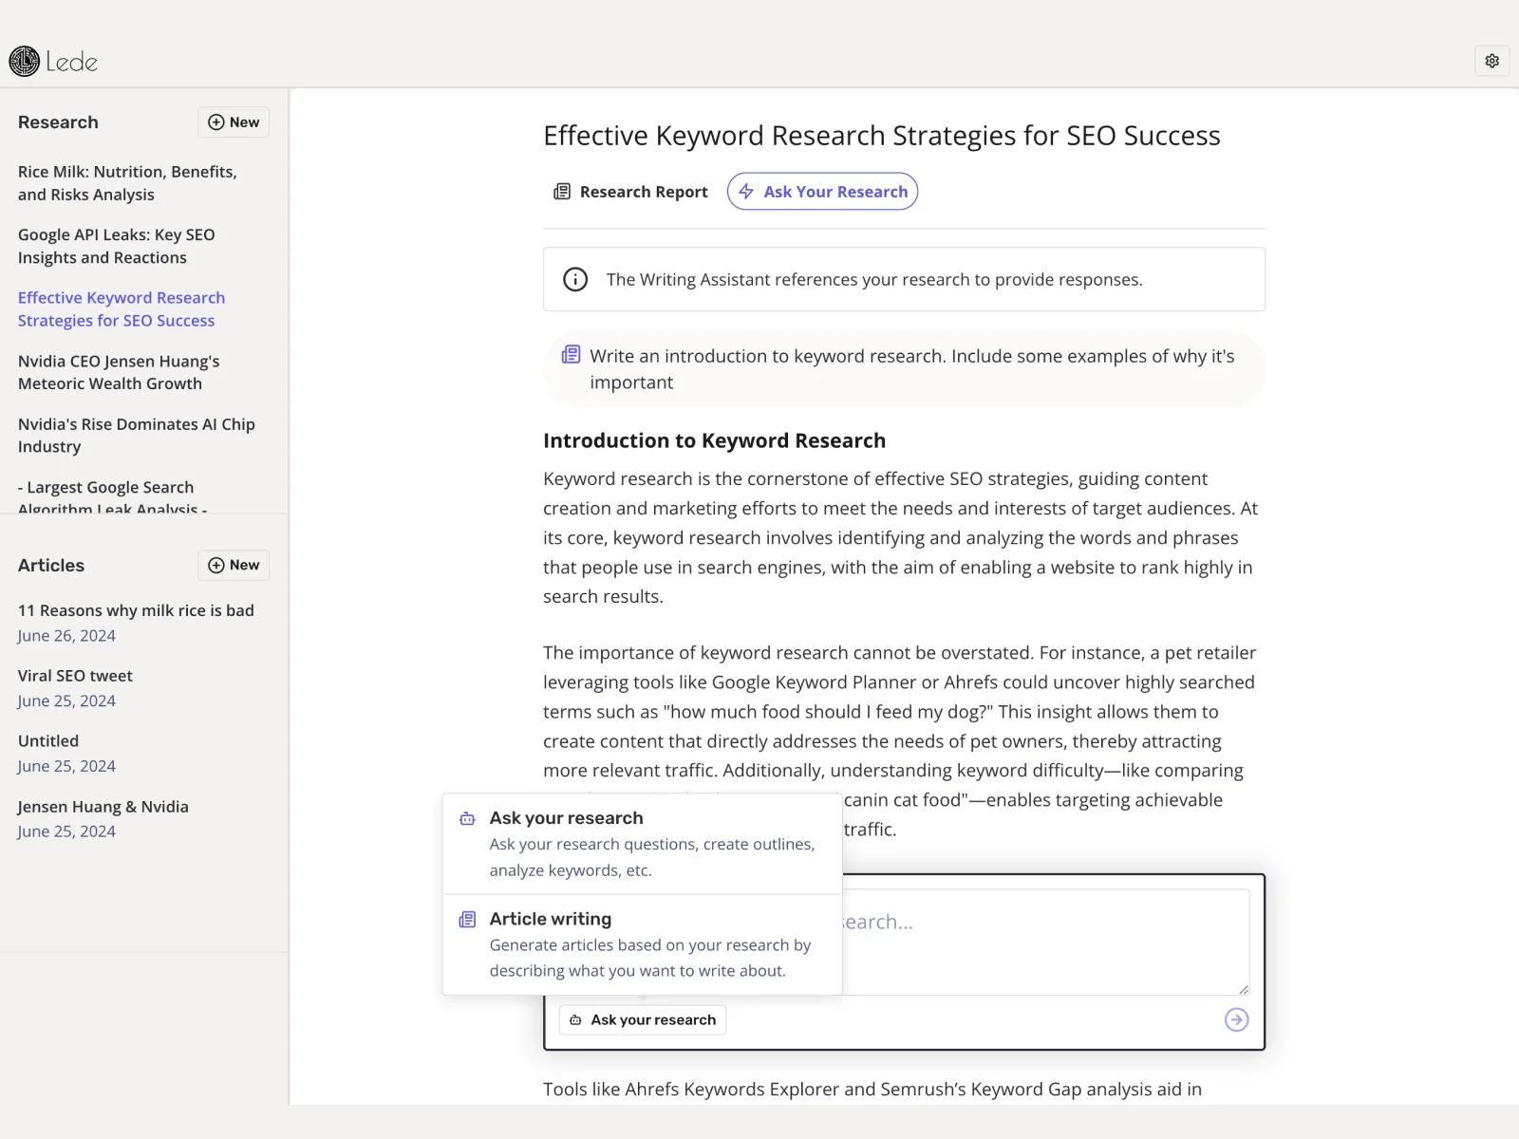This screenshot has width=1519, height=1139.
Task: Click the page title Effective Keyword Research Strategies
Action: pos(882,136)
